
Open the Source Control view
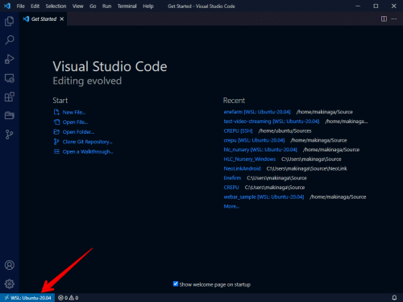tap(10, 134)
